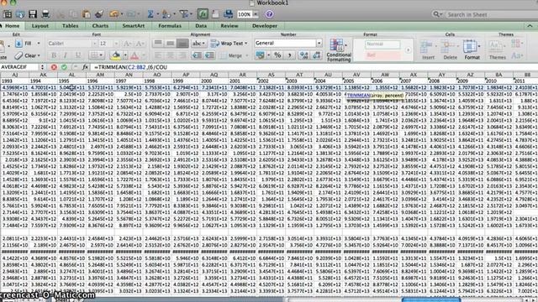Open the Wrap Text dropdown
Viewport: 538px width, 302px height.
point(246,44)
